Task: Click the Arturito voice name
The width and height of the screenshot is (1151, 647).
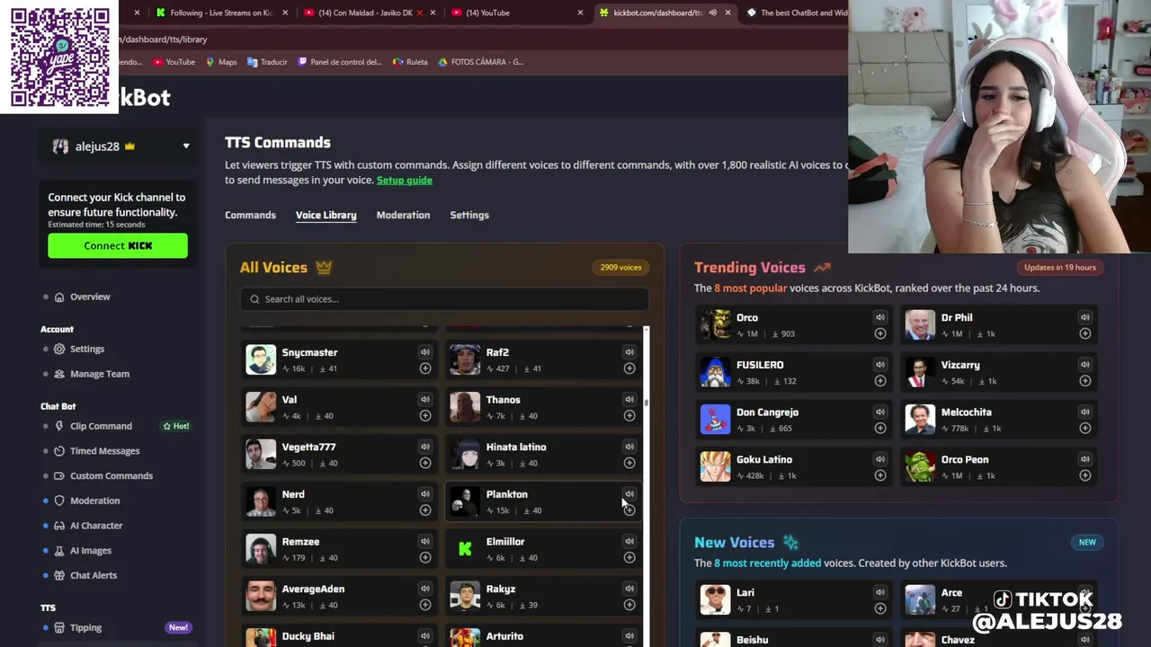Action: point(504,636)
